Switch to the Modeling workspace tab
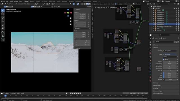180x101 pixels. click(32, 2)
